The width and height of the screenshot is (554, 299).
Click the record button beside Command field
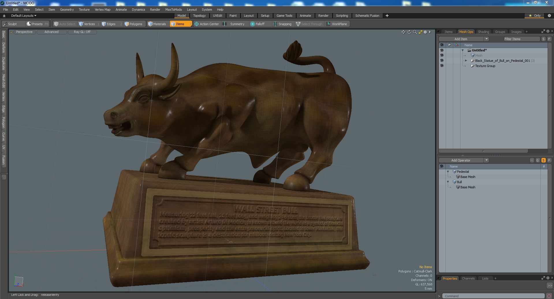549,296
